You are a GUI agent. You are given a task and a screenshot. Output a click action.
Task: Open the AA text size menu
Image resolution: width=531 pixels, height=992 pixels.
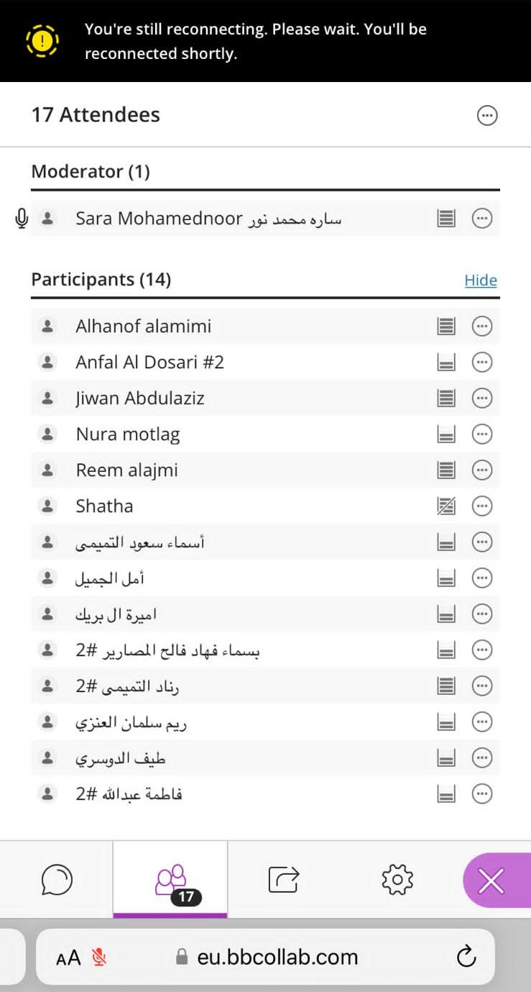point(68,957)
